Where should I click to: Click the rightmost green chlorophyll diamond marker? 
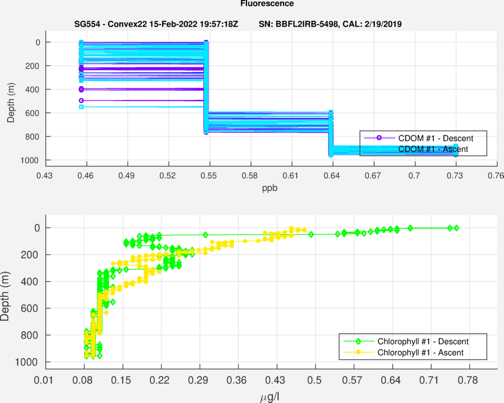[456, 228]
